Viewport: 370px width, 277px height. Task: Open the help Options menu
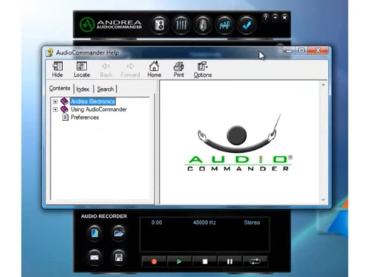pyautogui.click(x=203, y=69)
